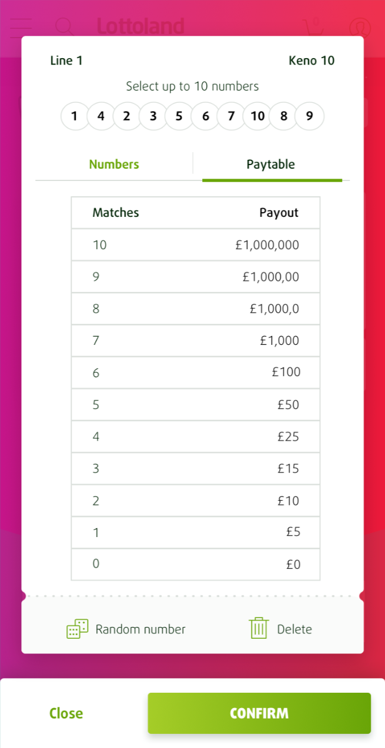Click the Lottoland logo
The width and height of the screenshot is (385, 748).
(140, 26)
